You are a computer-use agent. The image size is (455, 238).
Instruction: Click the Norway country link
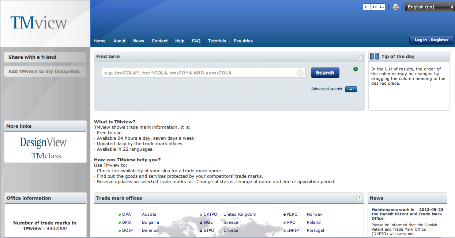[315, 214]
